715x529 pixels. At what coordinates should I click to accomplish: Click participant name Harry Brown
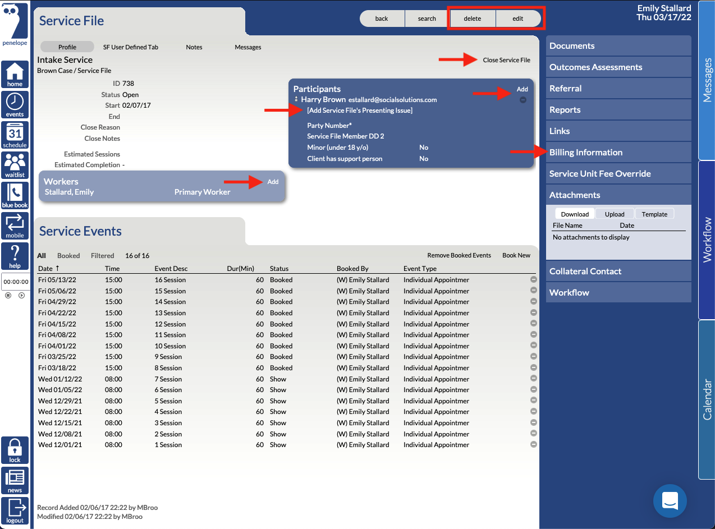click(323, 99)
